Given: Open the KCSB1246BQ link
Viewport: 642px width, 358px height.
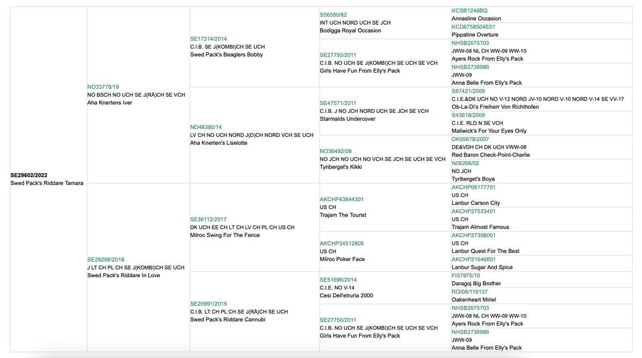Looking at the screenshot, I should [469, 11].
